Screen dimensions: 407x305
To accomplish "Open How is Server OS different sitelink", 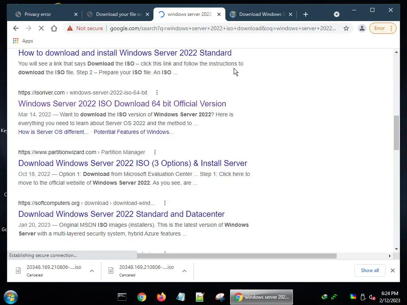I will click(53, 132).
